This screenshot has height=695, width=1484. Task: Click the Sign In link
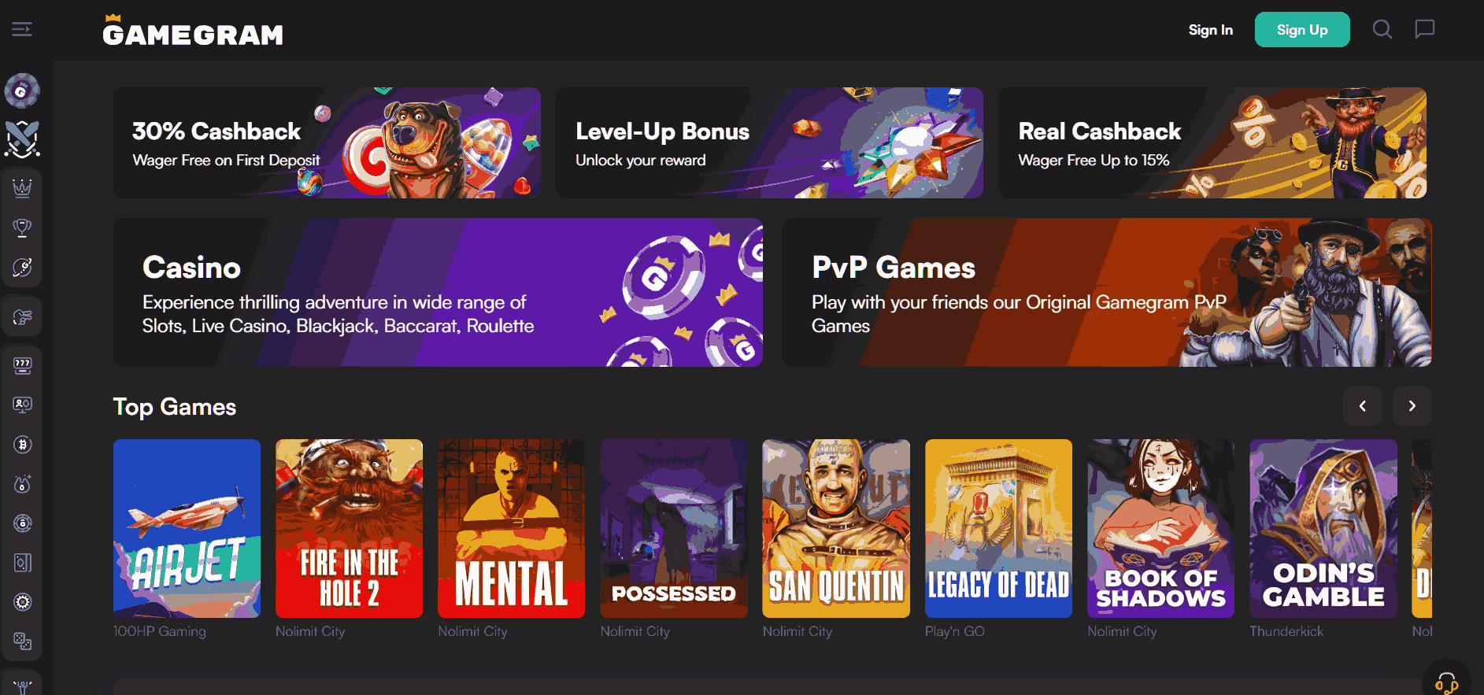(x=1210, y=30)
